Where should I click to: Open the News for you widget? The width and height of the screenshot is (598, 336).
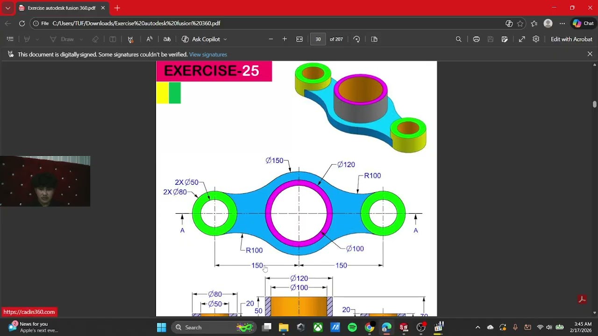pyautogui.click(x=32, y=327)
